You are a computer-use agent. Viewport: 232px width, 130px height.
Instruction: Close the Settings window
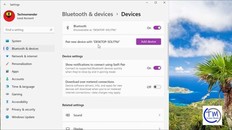(x=164, y=3)
